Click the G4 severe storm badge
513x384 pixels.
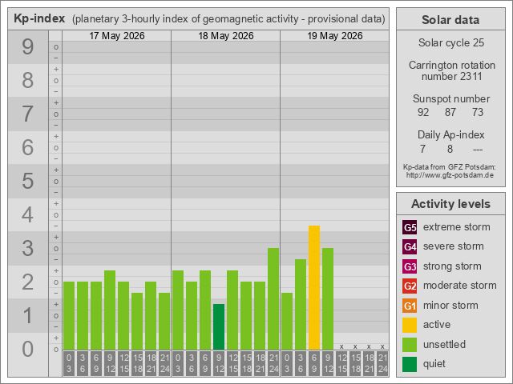coord(410,246)
